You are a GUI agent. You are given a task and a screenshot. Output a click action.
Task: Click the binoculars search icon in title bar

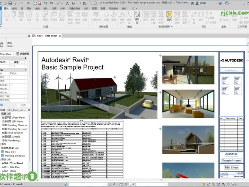[192, 3]
